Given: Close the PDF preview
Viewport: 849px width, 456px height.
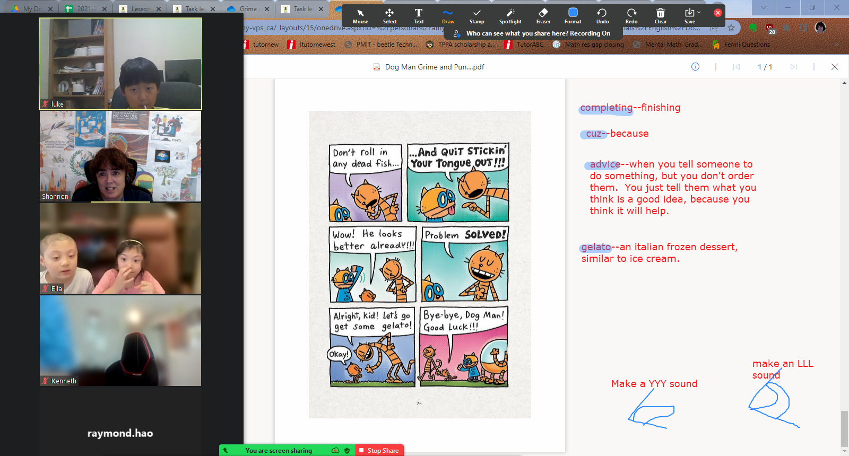Looking at the screenshot, I should pos(835,67).
